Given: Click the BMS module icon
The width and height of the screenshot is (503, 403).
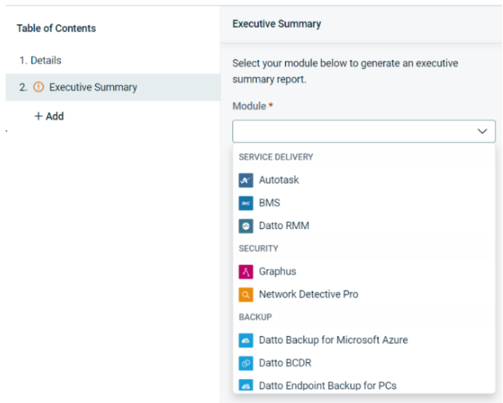Looking at the screenshot, I should [x=246, y=203].
